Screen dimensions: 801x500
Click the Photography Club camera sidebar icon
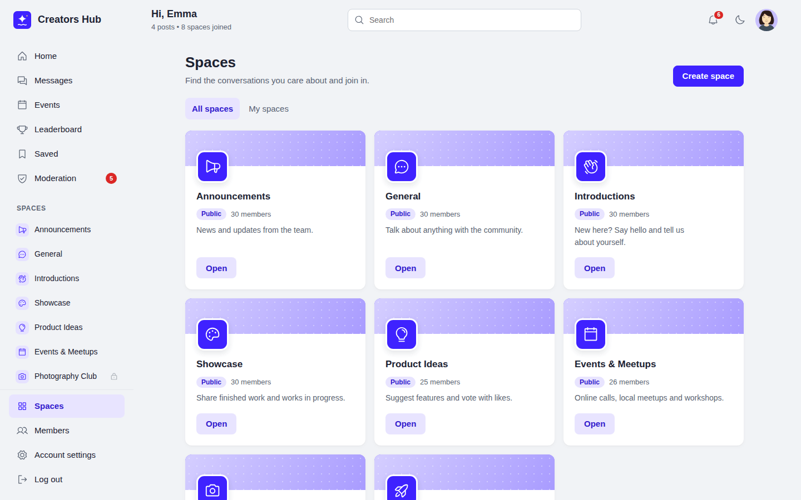pos(22,377)
